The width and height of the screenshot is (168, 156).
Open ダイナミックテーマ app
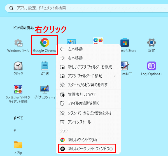coord(45,92)
